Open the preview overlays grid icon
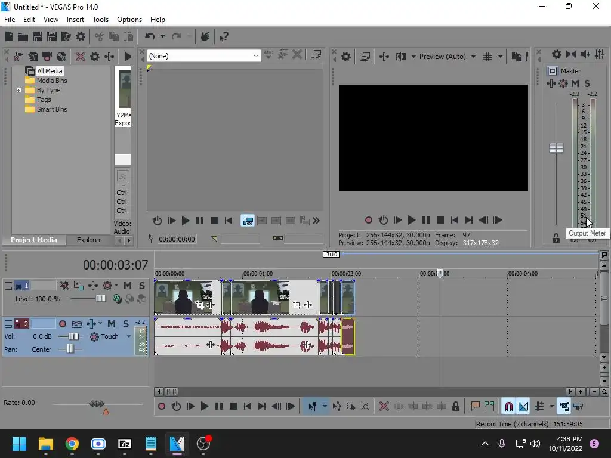611x458 pixels. coord(487,57)
